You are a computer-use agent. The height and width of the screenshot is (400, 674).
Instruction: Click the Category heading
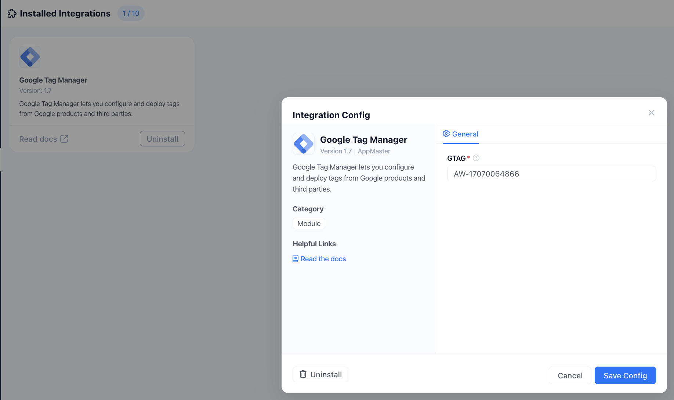(x=308, y=209)
